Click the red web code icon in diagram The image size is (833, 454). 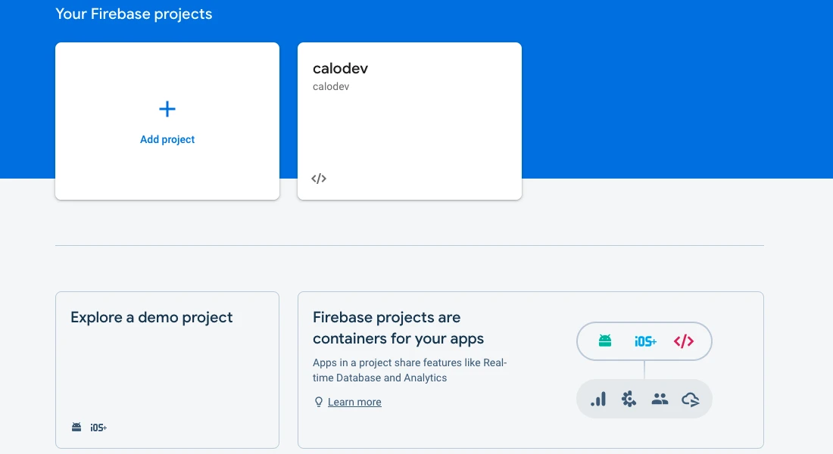point(684,341)
